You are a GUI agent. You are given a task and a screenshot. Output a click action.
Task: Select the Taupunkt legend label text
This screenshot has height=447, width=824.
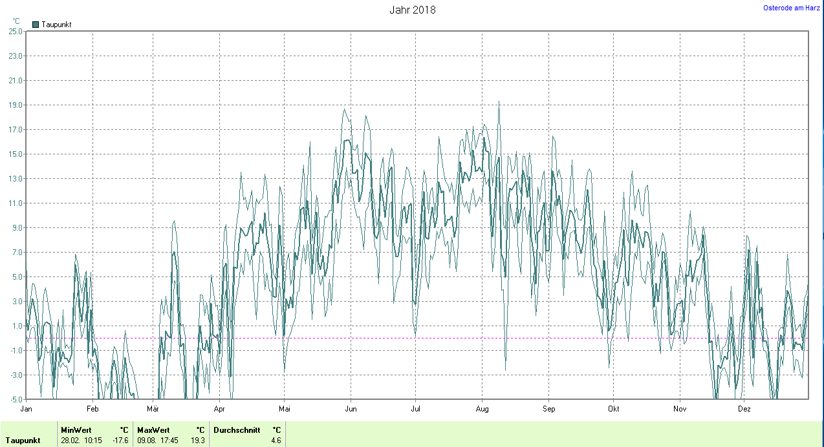click(56, 25)
